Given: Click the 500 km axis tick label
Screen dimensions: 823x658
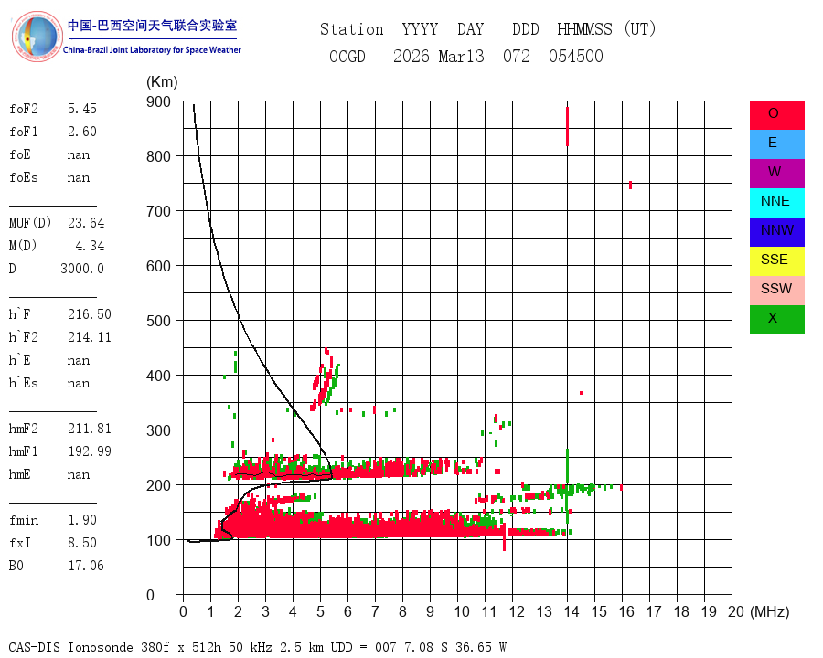Looking at the screenshot, I should [158, 321].
